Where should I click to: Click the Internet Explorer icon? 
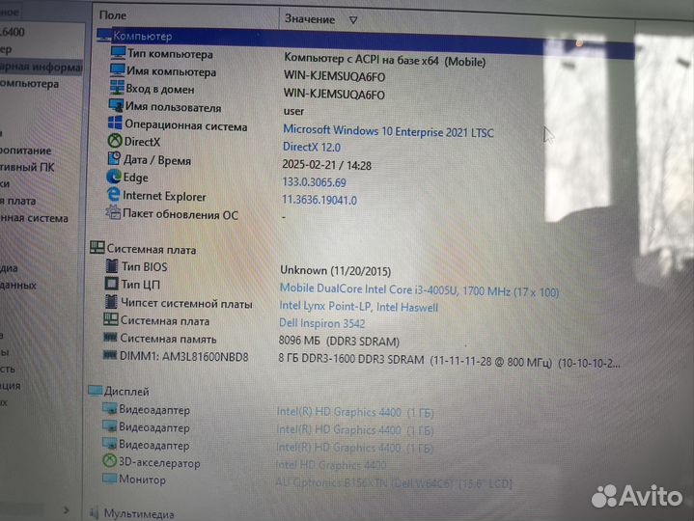[x=115, y=196]
